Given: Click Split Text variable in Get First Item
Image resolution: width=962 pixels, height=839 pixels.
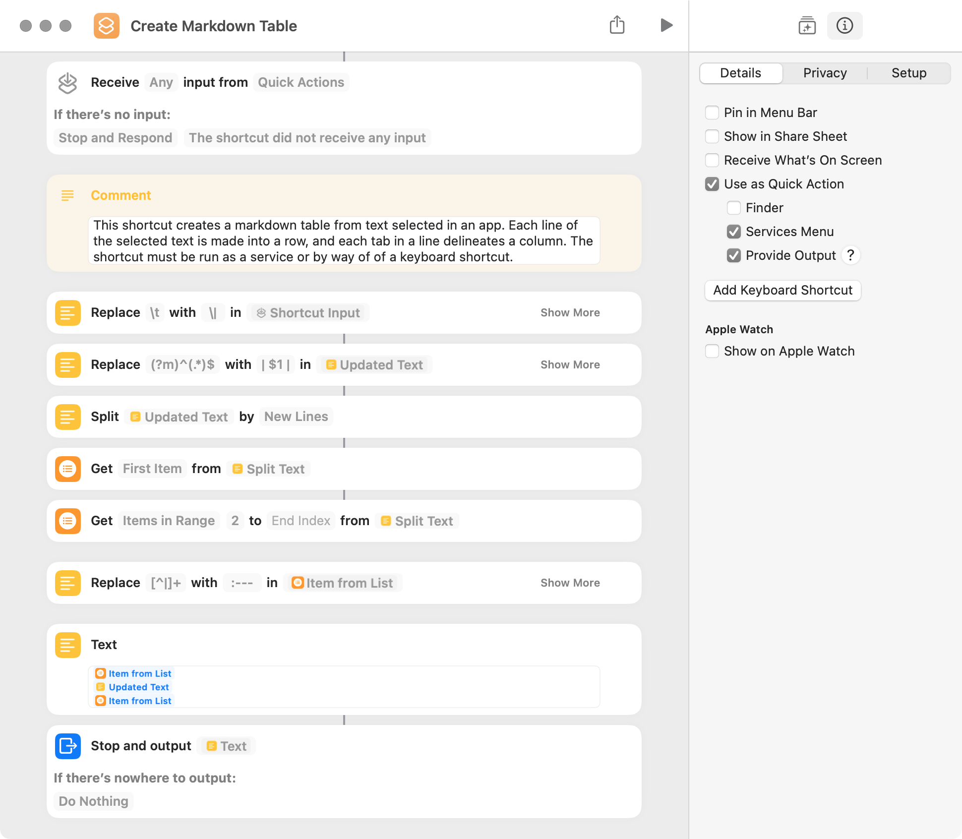Looking at the screenshot, I should coord(268,469).
